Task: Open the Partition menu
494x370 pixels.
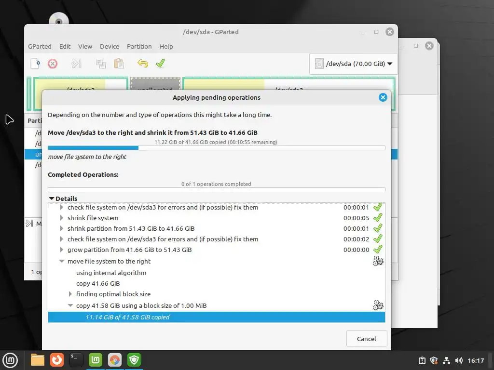Action: [x=139, y=46]
